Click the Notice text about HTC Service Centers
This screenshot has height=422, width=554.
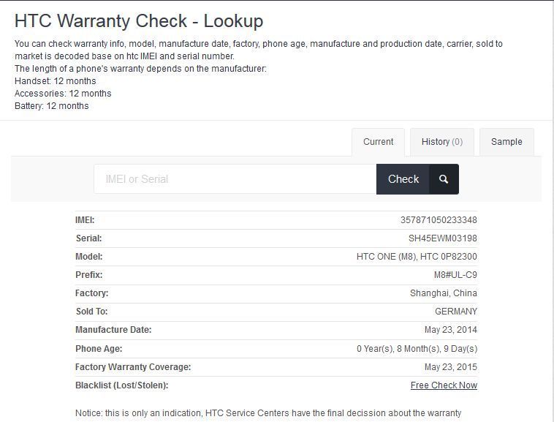[x=268, y=412]
